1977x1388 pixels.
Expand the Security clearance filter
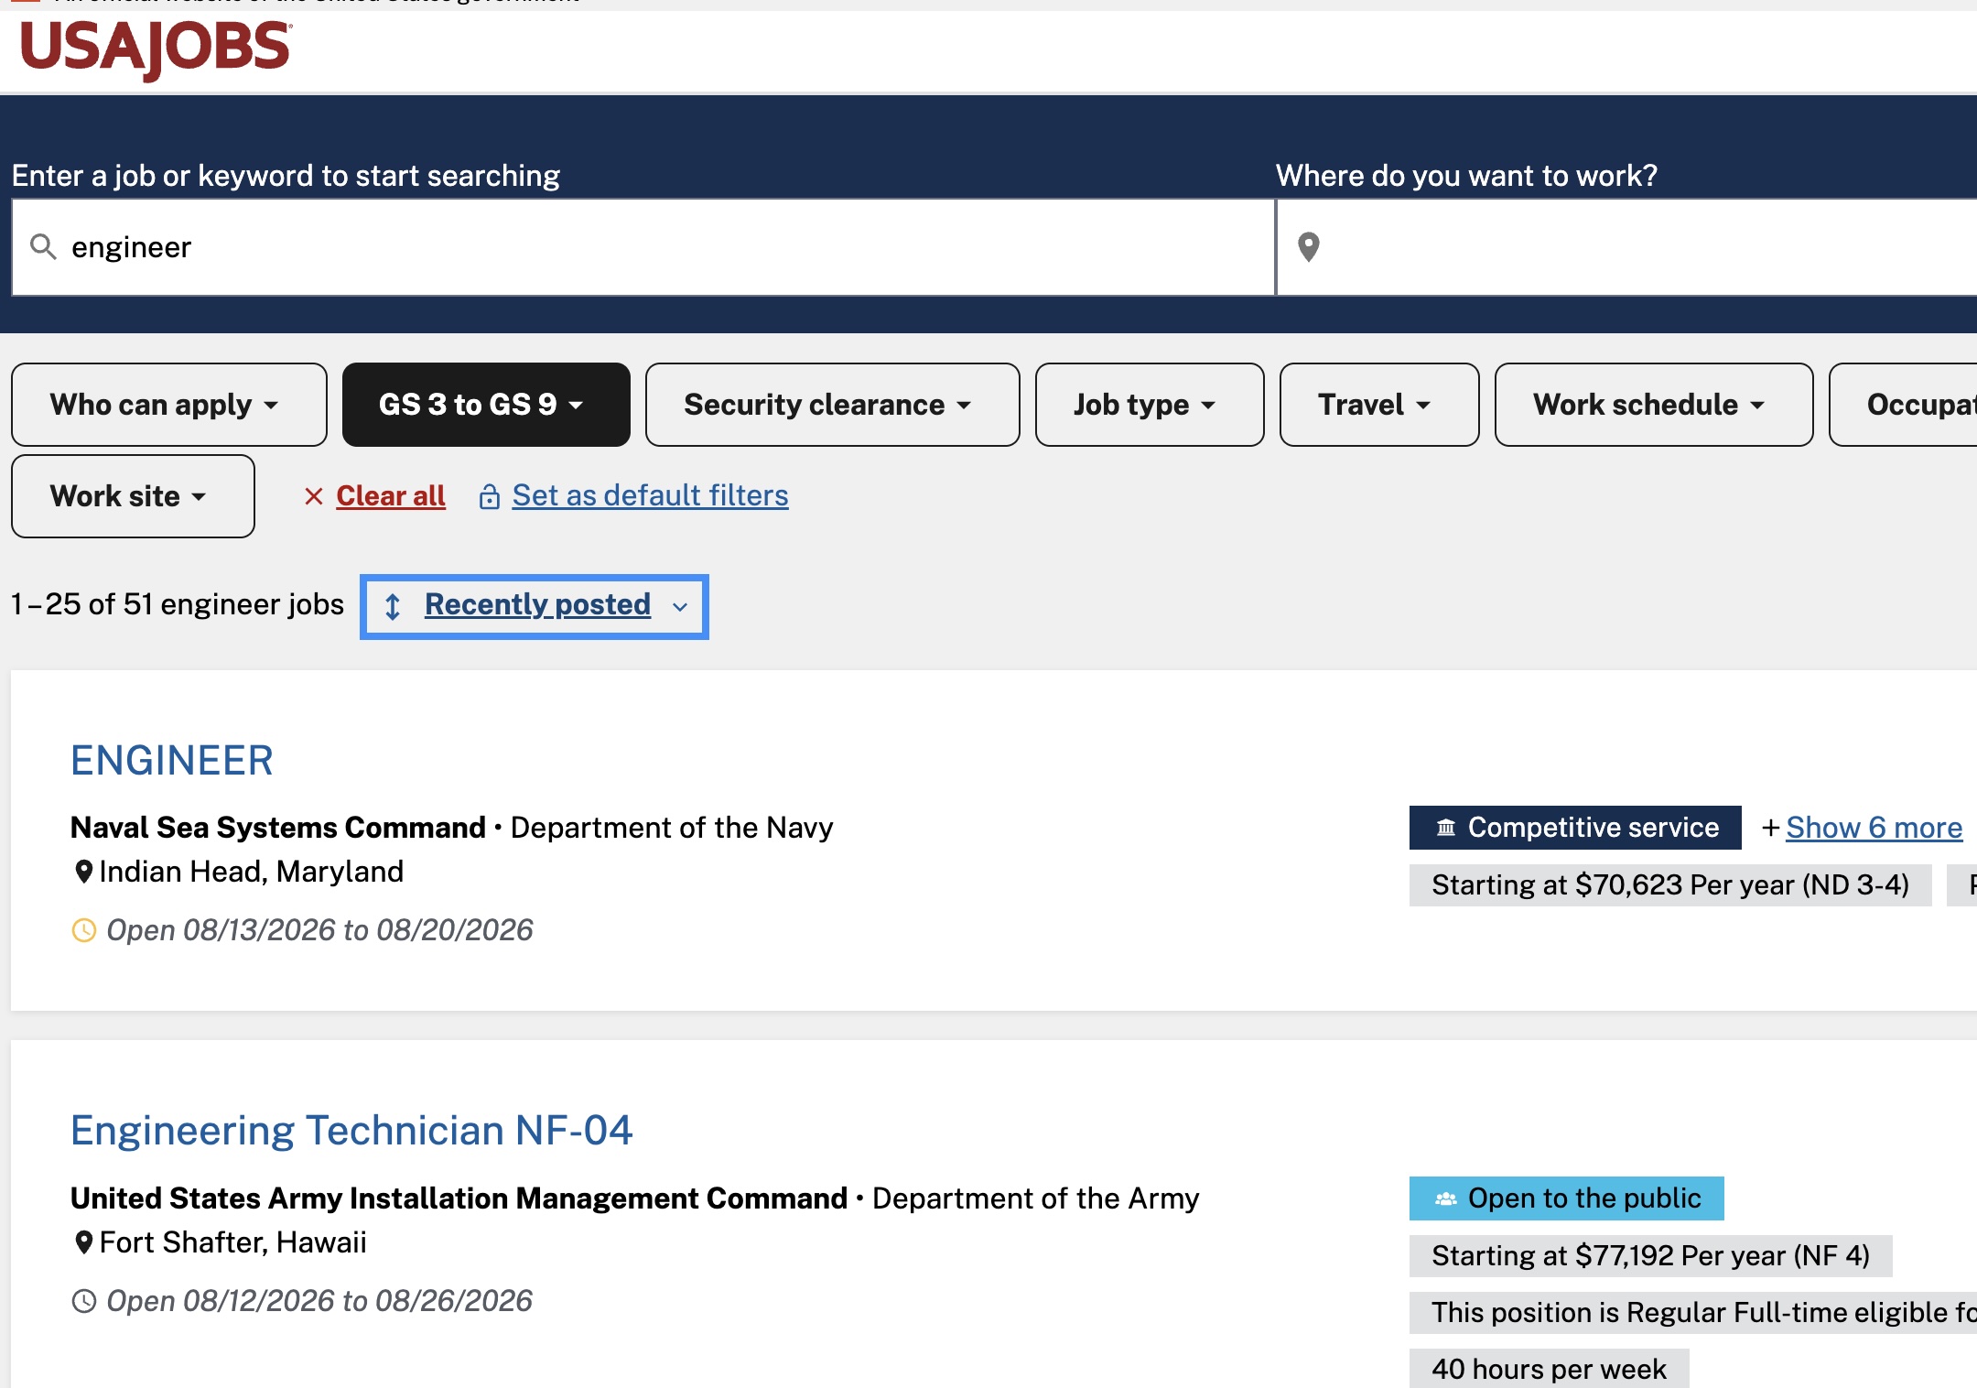click(x=833, y=405)
